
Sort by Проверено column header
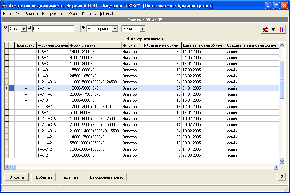click(26, 45)
